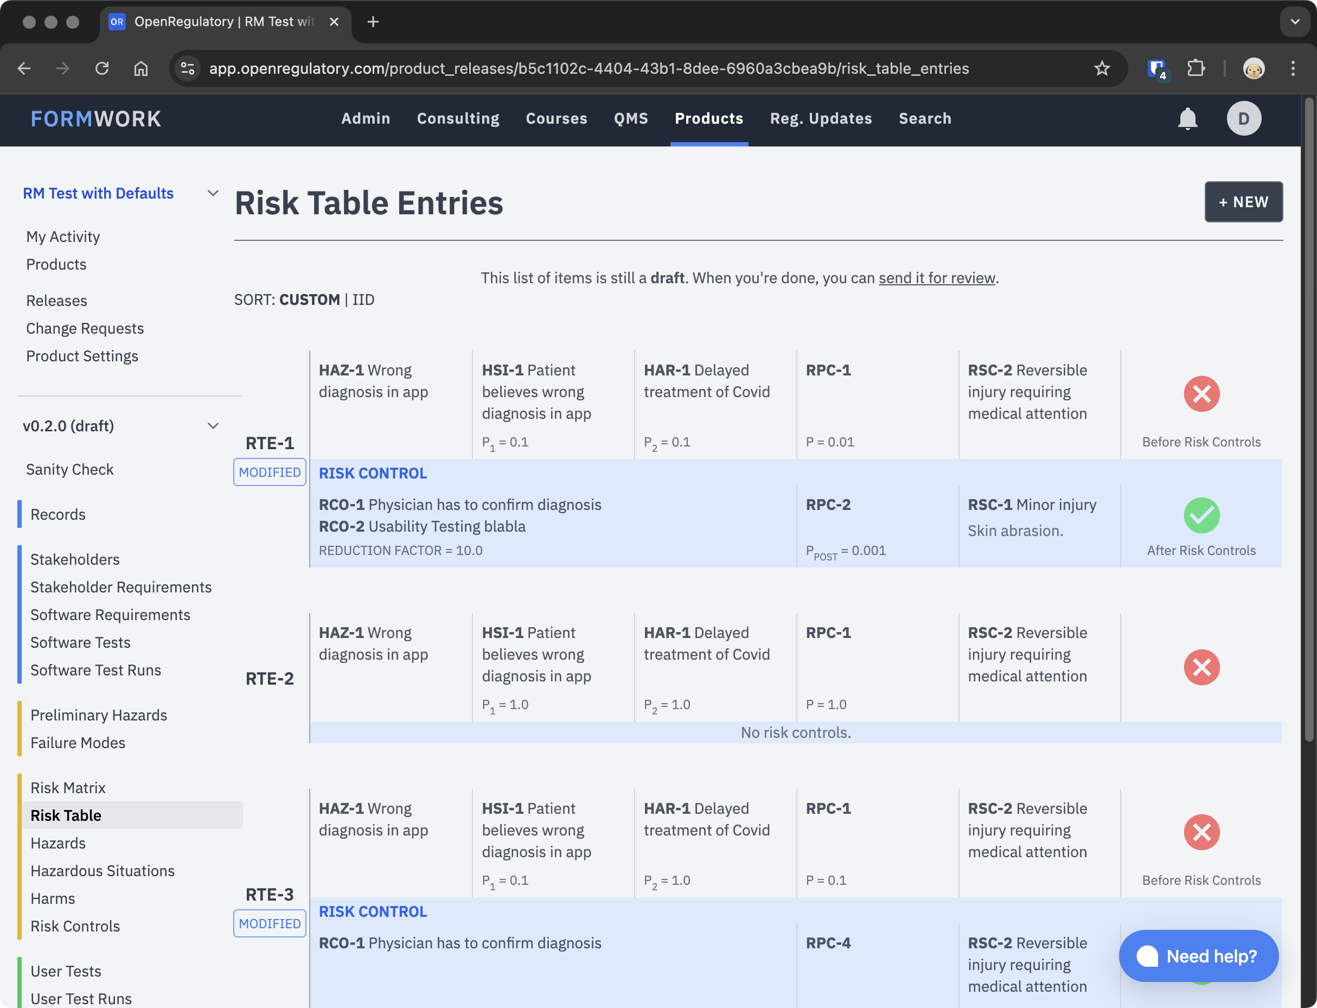Click the Bitwarden extension icon
Screen dimensions: 1317x1008
1156,68
